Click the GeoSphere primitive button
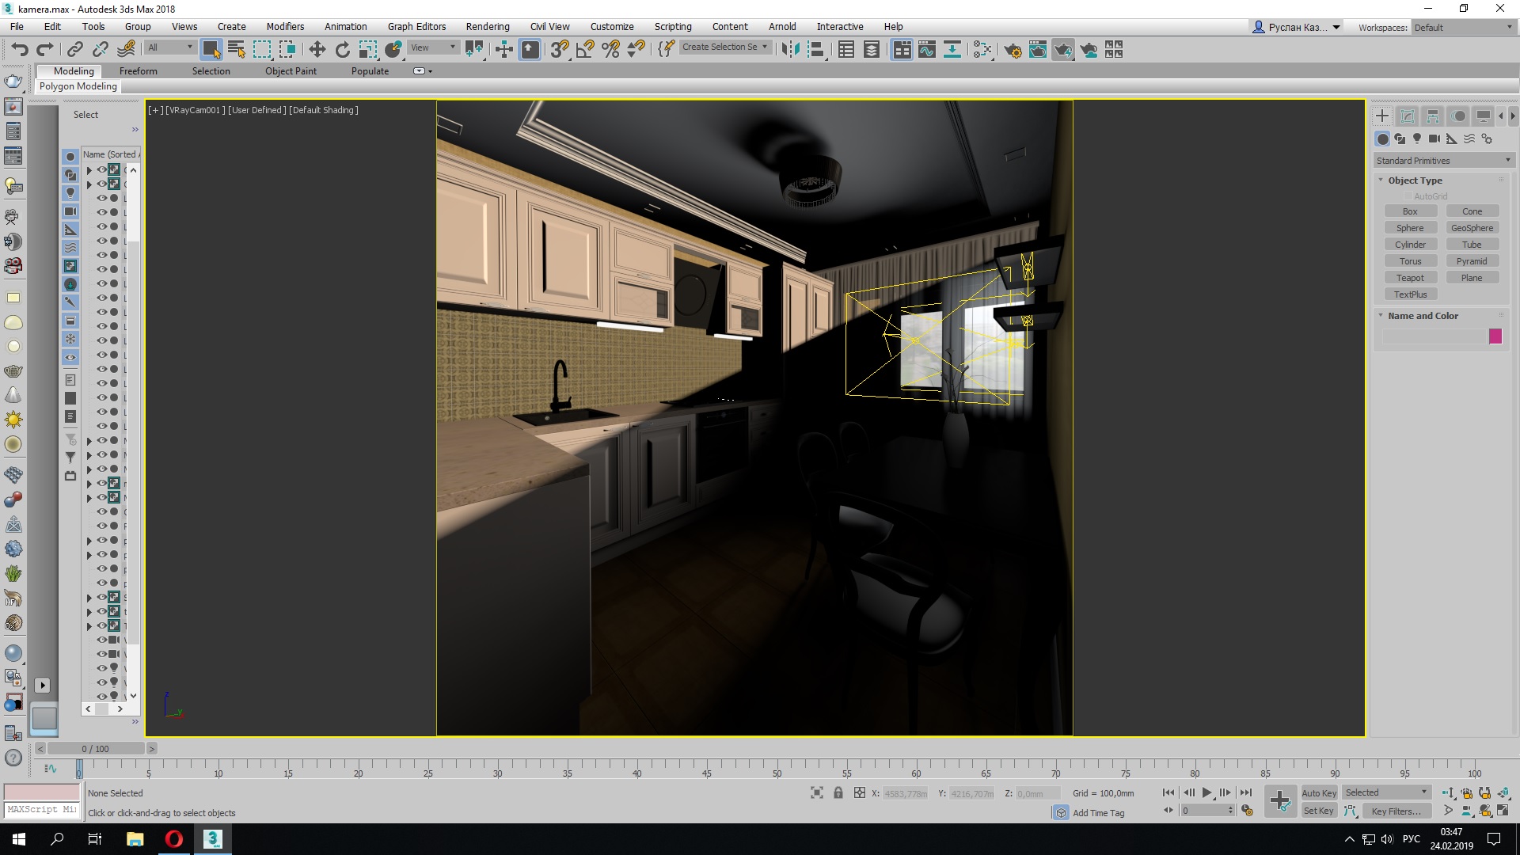Screen dimensions: 1520x855 coord(1472,228)
